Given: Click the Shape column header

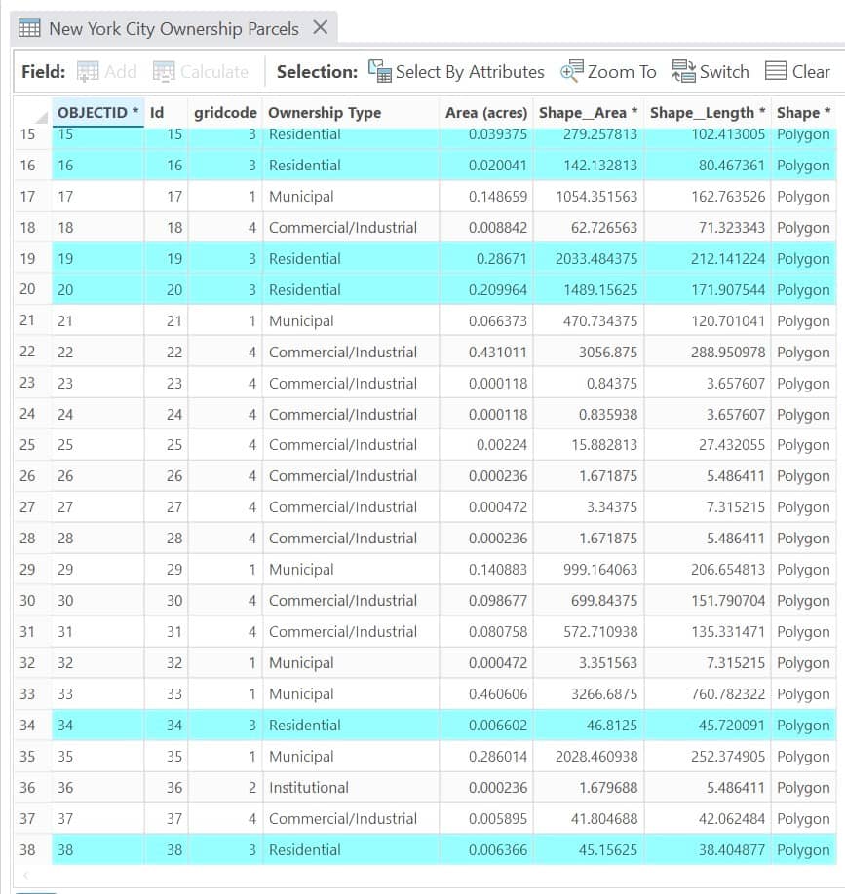Looking at the screenshot, I should [803, 113].
